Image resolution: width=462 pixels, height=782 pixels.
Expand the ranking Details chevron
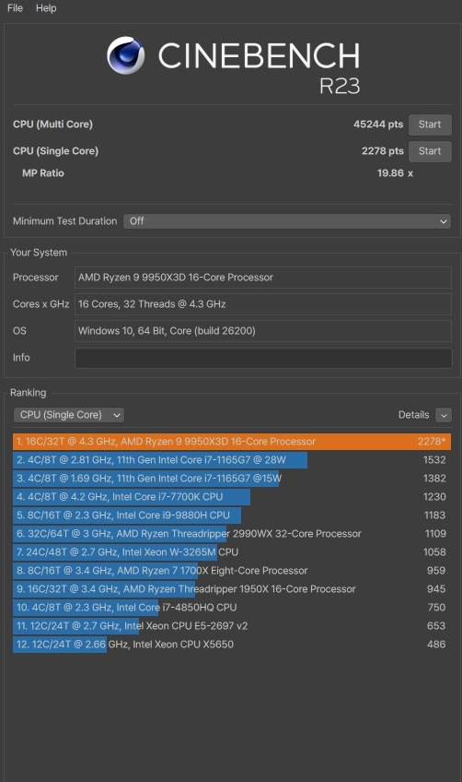(444, 415)
